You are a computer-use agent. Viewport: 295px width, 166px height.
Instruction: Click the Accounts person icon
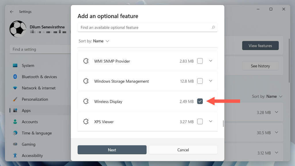[x=15, y=122]
